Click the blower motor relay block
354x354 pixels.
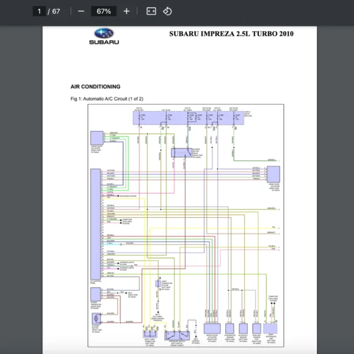(x=180, y=153)
